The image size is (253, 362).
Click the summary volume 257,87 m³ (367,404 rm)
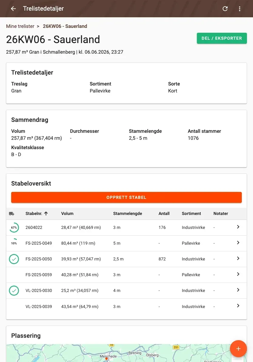(36, 138)
